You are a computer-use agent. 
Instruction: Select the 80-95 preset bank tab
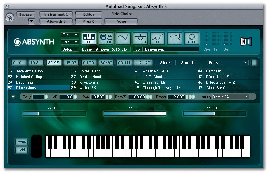106,63
